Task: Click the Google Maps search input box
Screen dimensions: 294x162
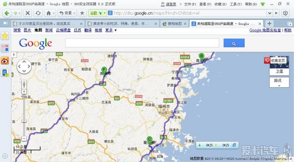Action: pyautogui.click(x=142, y=43)
